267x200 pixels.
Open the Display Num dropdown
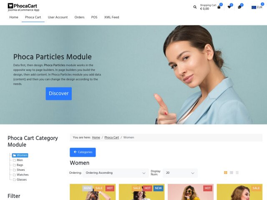[x=180, y=173]
